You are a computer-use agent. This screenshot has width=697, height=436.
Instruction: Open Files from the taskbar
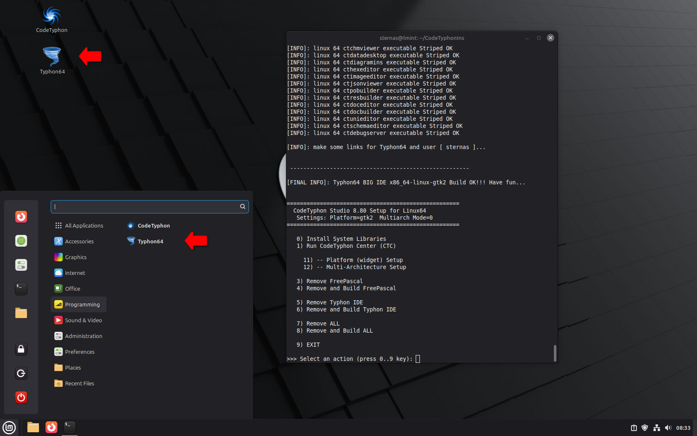[x=33, y=427]
